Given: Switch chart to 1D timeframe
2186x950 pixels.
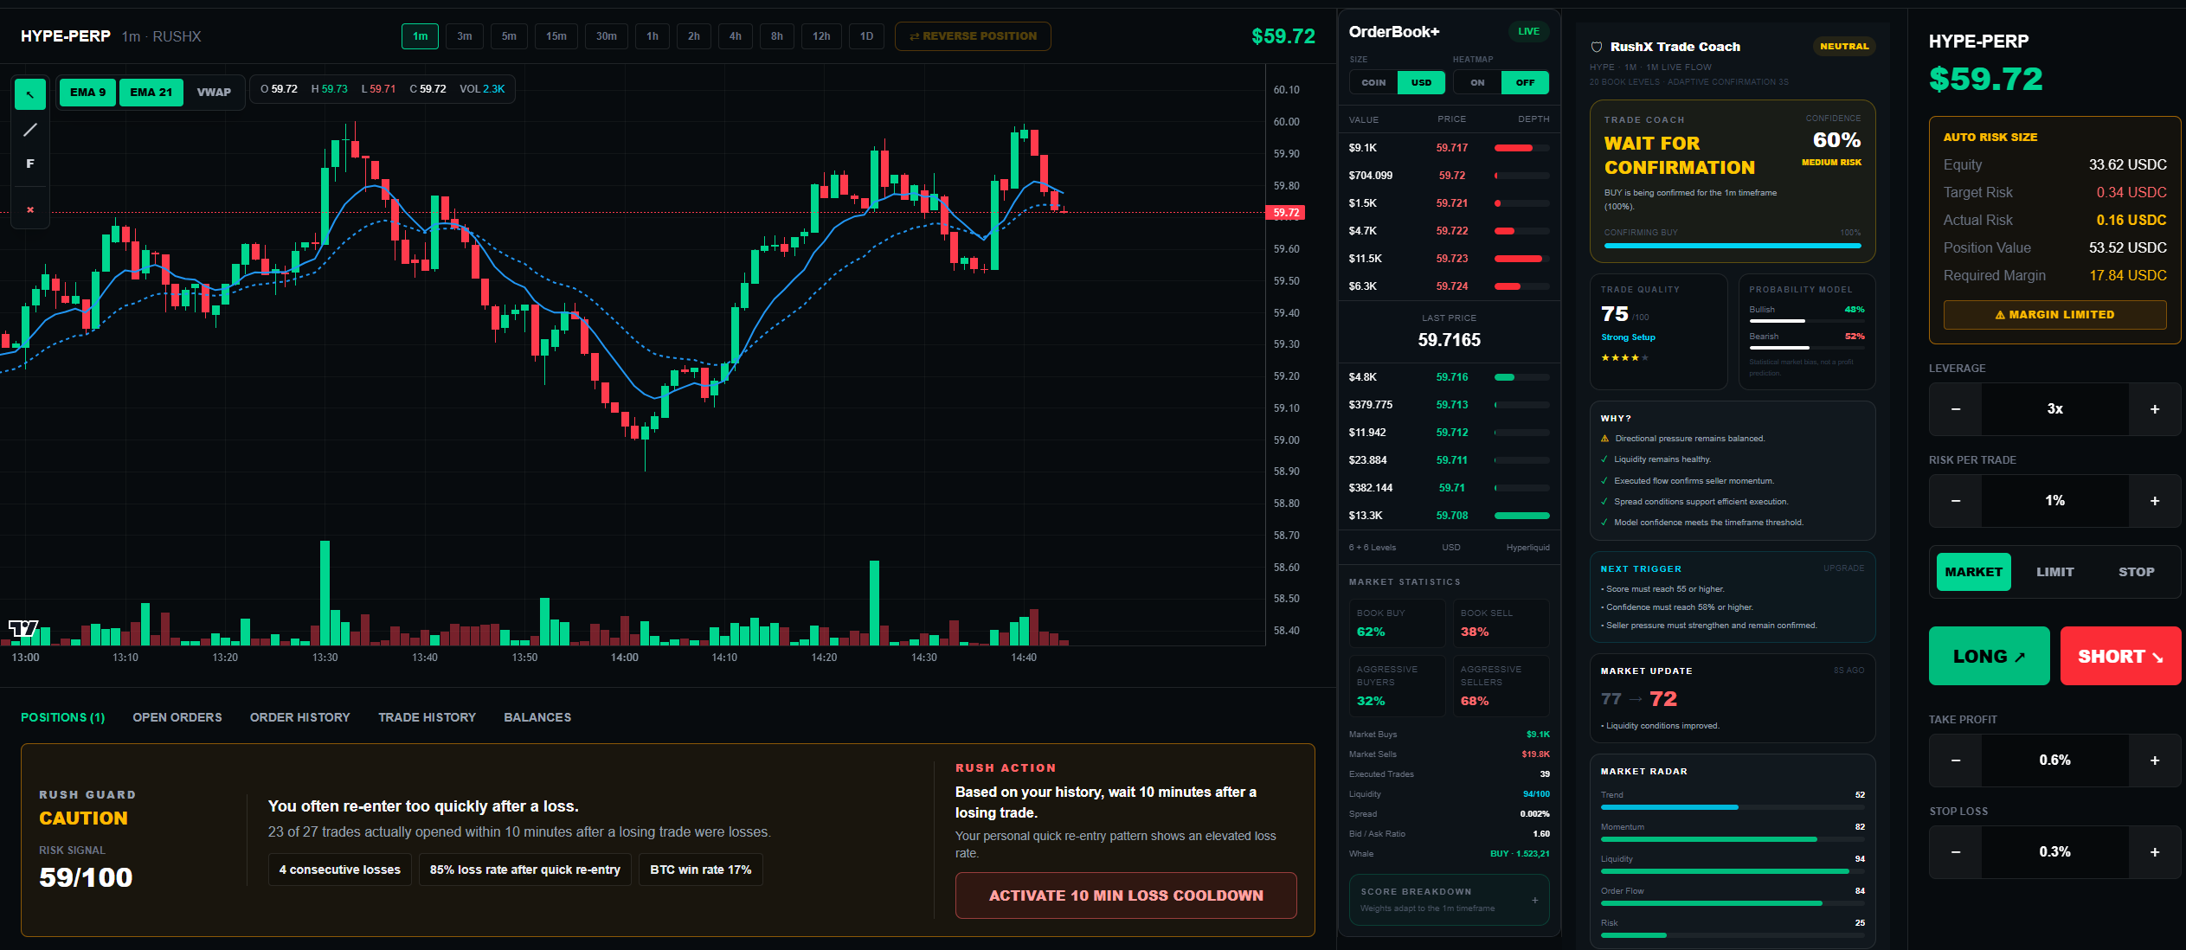Looking at the screenshot, I should 866,36.
